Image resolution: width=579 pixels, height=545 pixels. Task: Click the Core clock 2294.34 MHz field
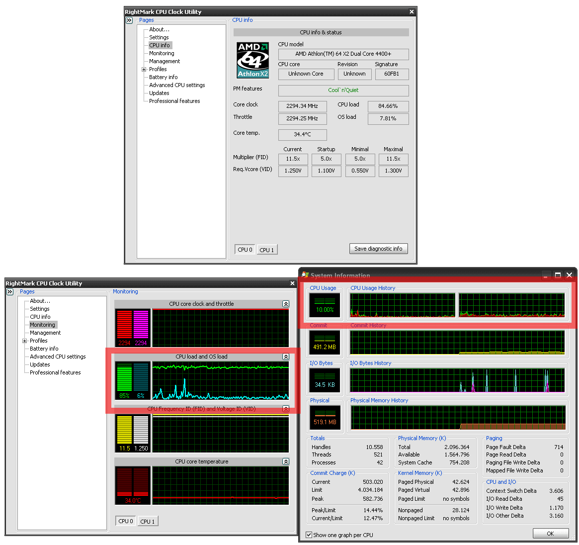303,106
